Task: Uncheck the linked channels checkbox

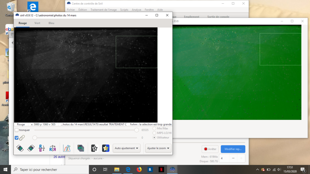Action: pyautogui.click(x=17, y=138)
